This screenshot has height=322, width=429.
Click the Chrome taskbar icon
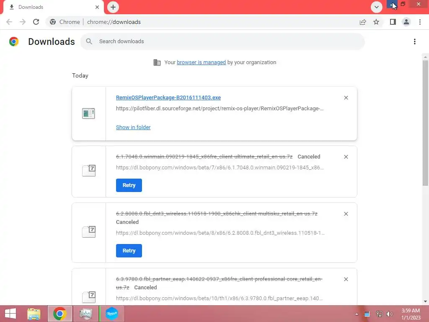click(59, 314)
